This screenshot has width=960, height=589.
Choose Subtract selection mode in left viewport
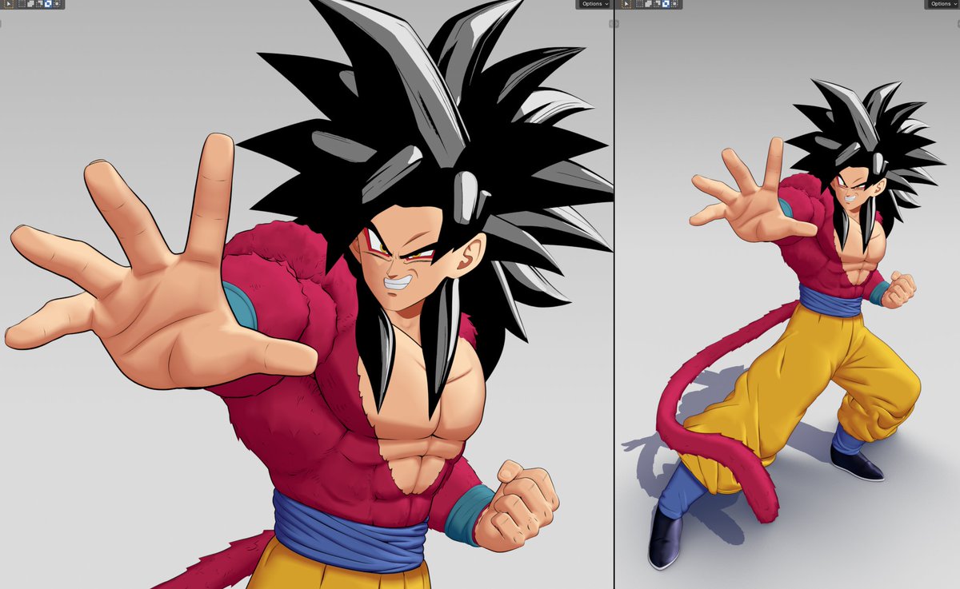coord(39,4)
